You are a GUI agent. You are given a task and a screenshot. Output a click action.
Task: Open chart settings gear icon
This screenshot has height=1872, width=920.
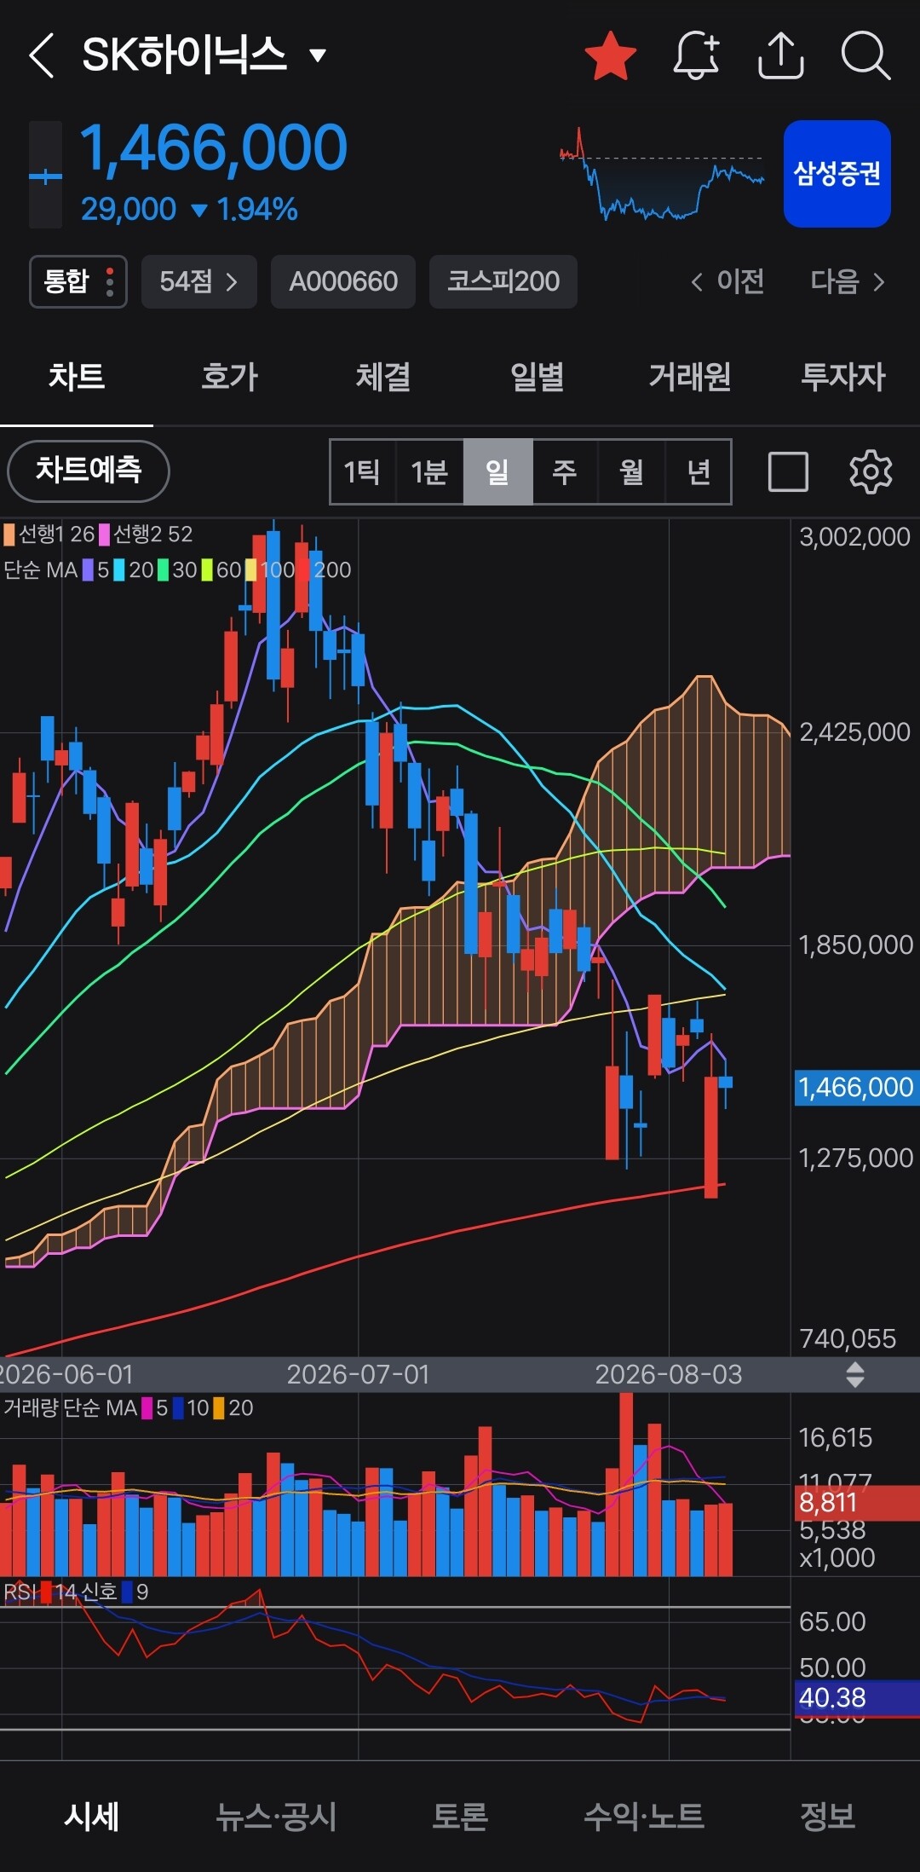click(x=871, y=471)
